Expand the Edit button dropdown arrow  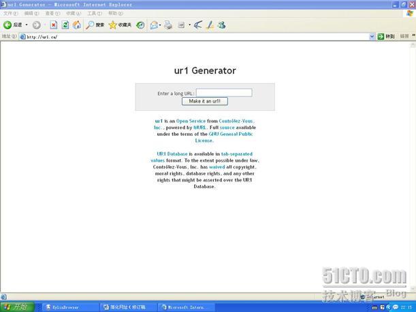pos(189,25)
